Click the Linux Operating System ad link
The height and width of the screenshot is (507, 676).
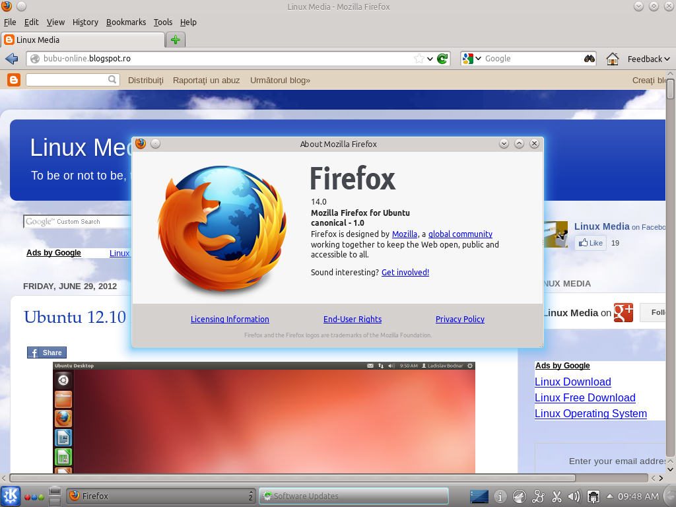pos(591,414)
